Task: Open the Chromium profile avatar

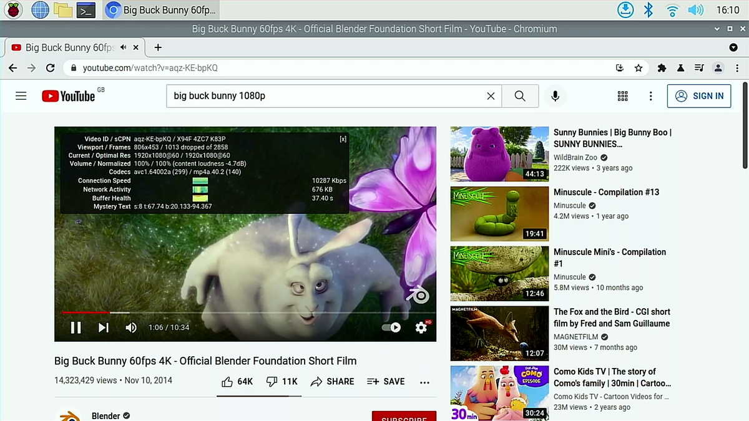Action: tap(718, 68)
